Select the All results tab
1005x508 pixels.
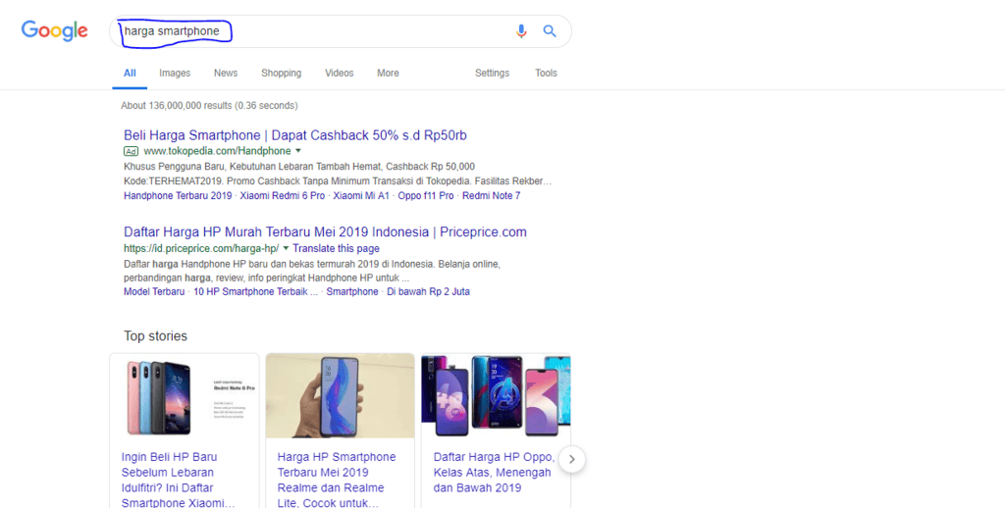click(x=130, y=73)
